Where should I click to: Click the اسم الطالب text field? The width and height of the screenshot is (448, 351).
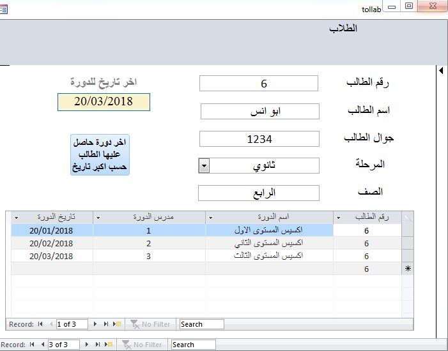259,111
